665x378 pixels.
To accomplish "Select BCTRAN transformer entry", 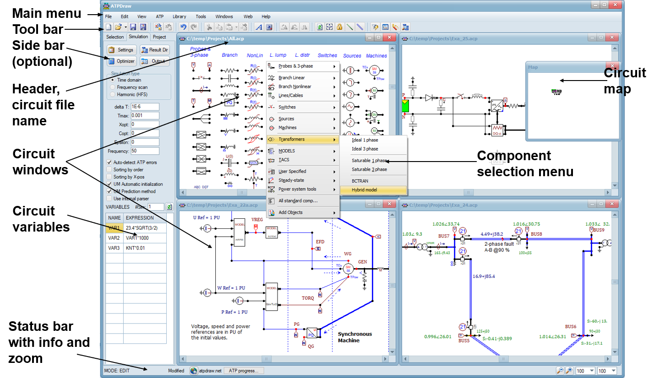I will 373,181.
